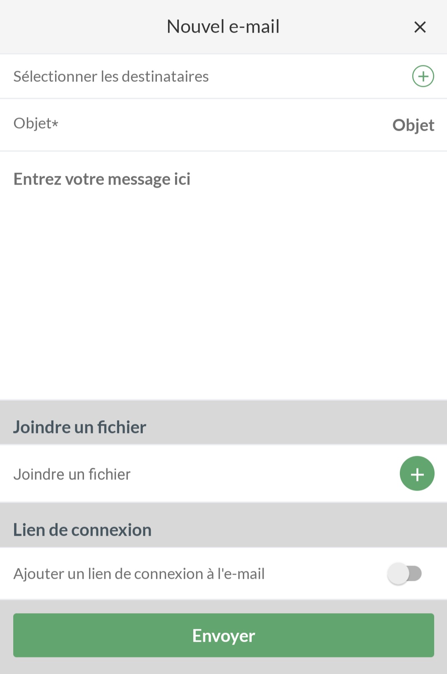Enable the login link toggle switch

(x=404, y=573)
